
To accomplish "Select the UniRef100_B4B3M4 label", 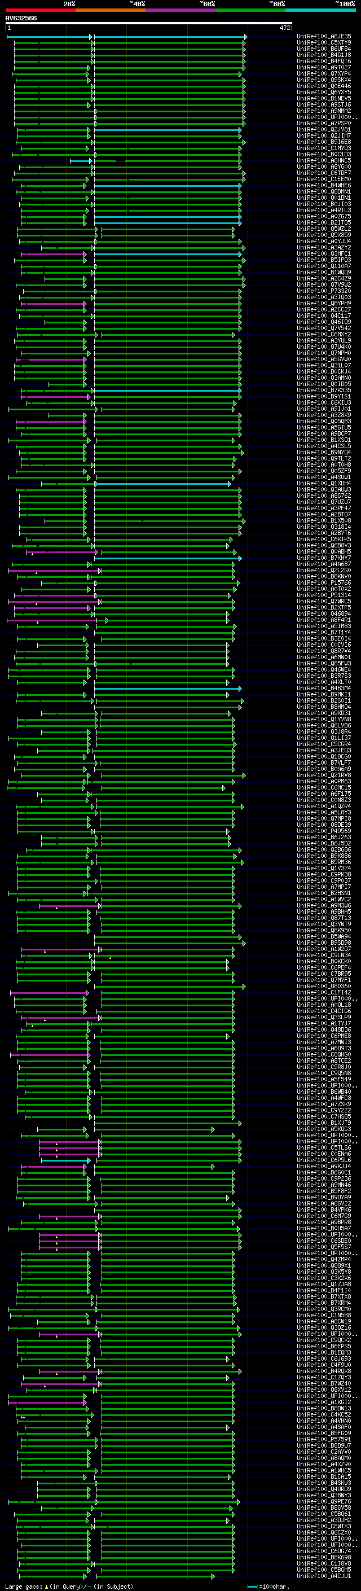I will pos(324,688).
